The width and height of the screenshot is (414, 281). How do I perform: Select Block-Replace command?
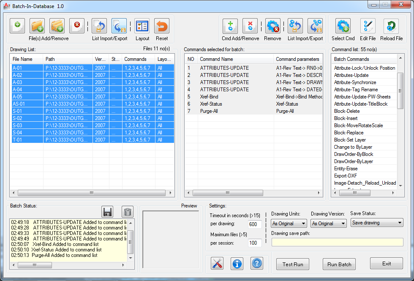pos(364,133)
